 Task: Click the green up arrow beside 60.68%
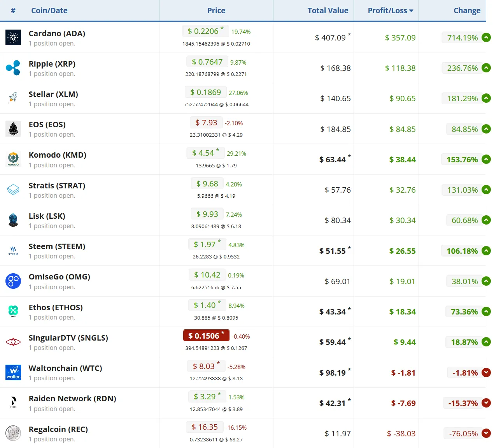486,220
